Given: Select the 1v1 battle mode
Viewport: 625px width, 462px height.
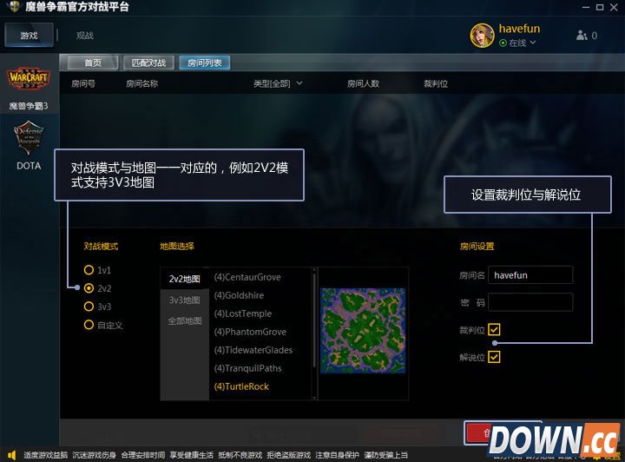Looking at the screenshot, I should coord(89,270).
